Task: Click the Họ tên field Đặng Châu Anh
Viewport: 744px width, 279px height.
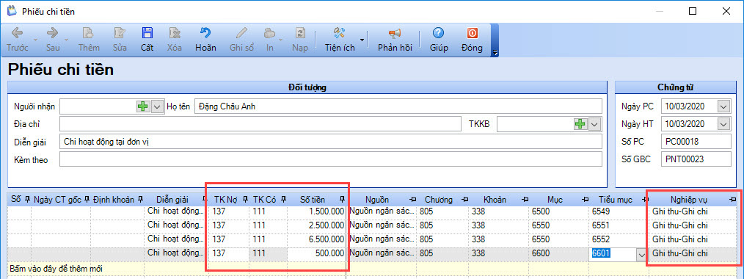Action: 398,106
